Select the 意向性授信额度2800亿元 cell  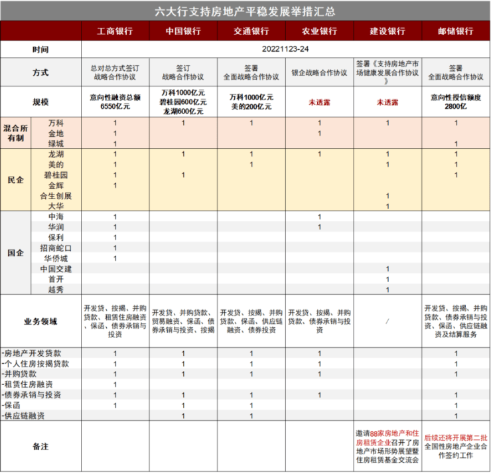pyautogui.click(x=456, y=102)
